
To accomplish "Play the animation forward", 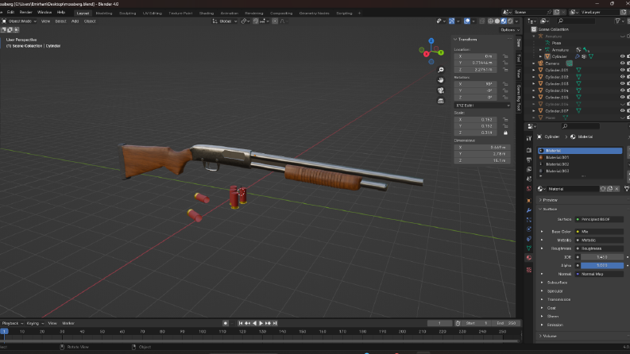I will (x=261, y=323).
